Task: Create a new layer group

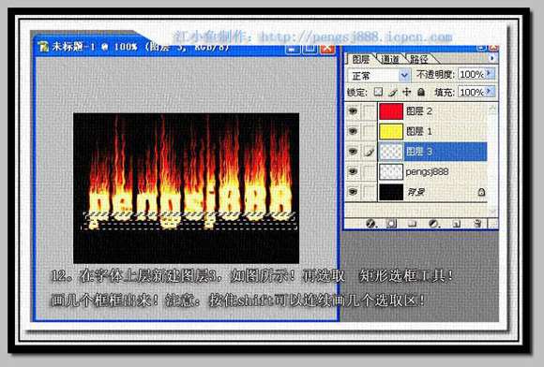Action: coord(412,224)
